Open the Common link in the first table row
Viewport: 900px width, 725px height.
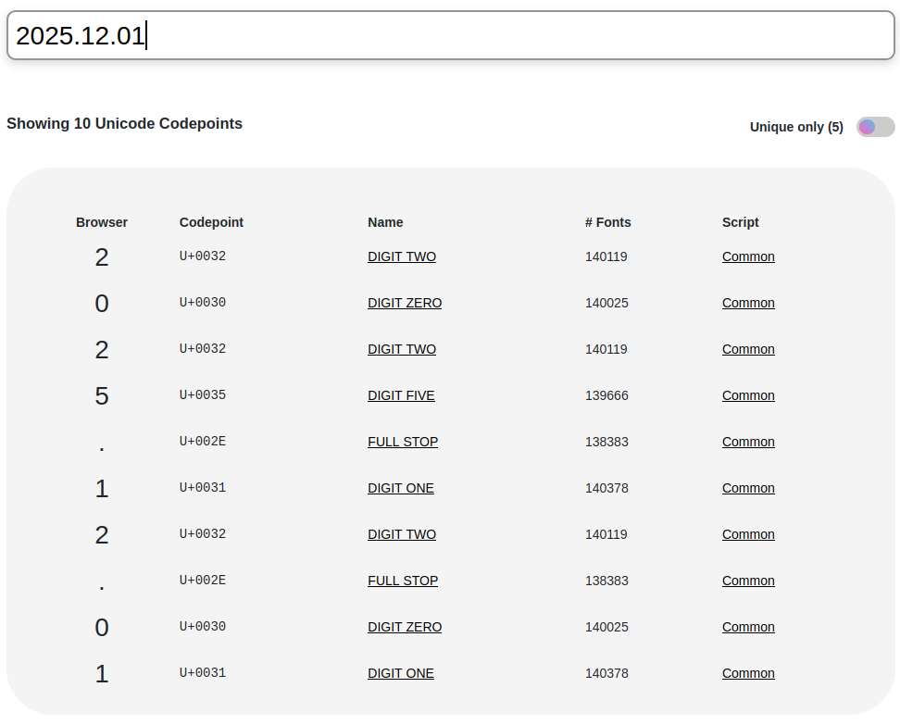click(x=747, y=256)
